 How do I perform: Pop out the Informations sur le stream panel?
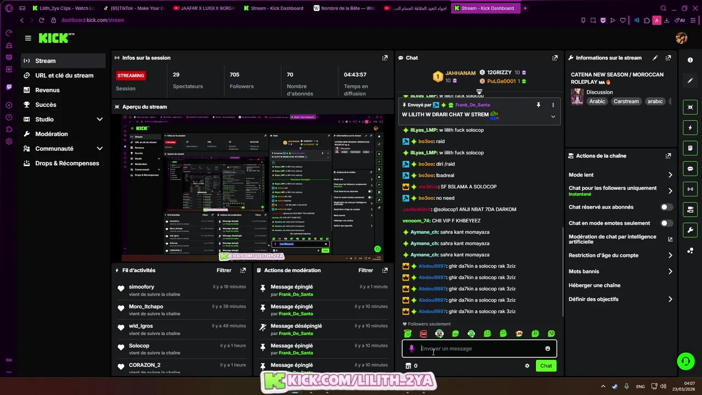(668, 58)
